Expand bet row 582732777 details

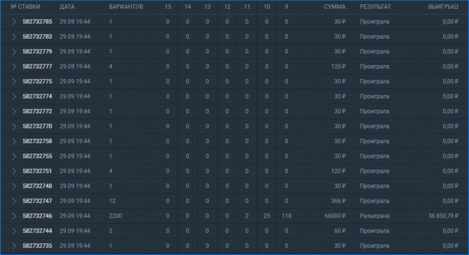point(13,67)
